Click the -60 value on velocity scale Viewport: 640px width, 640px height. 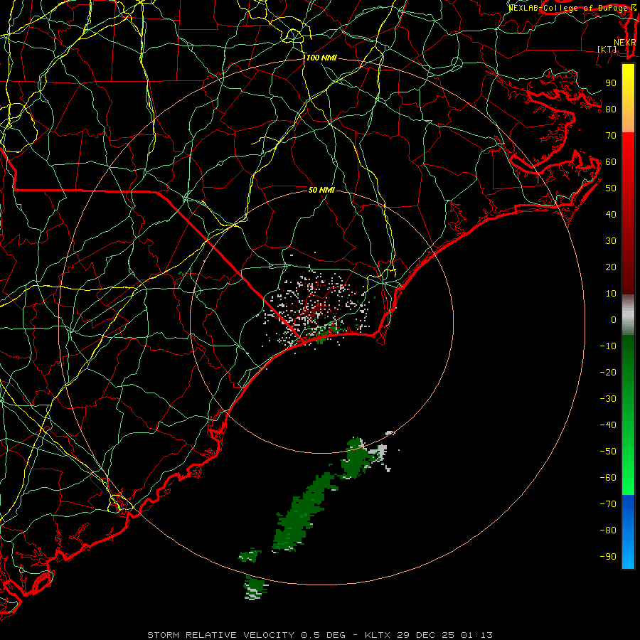click(608, 478)
